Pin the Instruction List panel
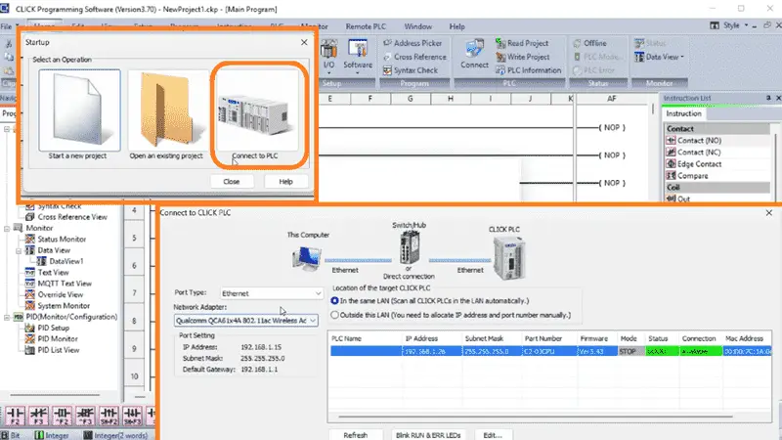The width and height of the screenshot is (782, 440). pyautogui.click(x=768, y=99)
